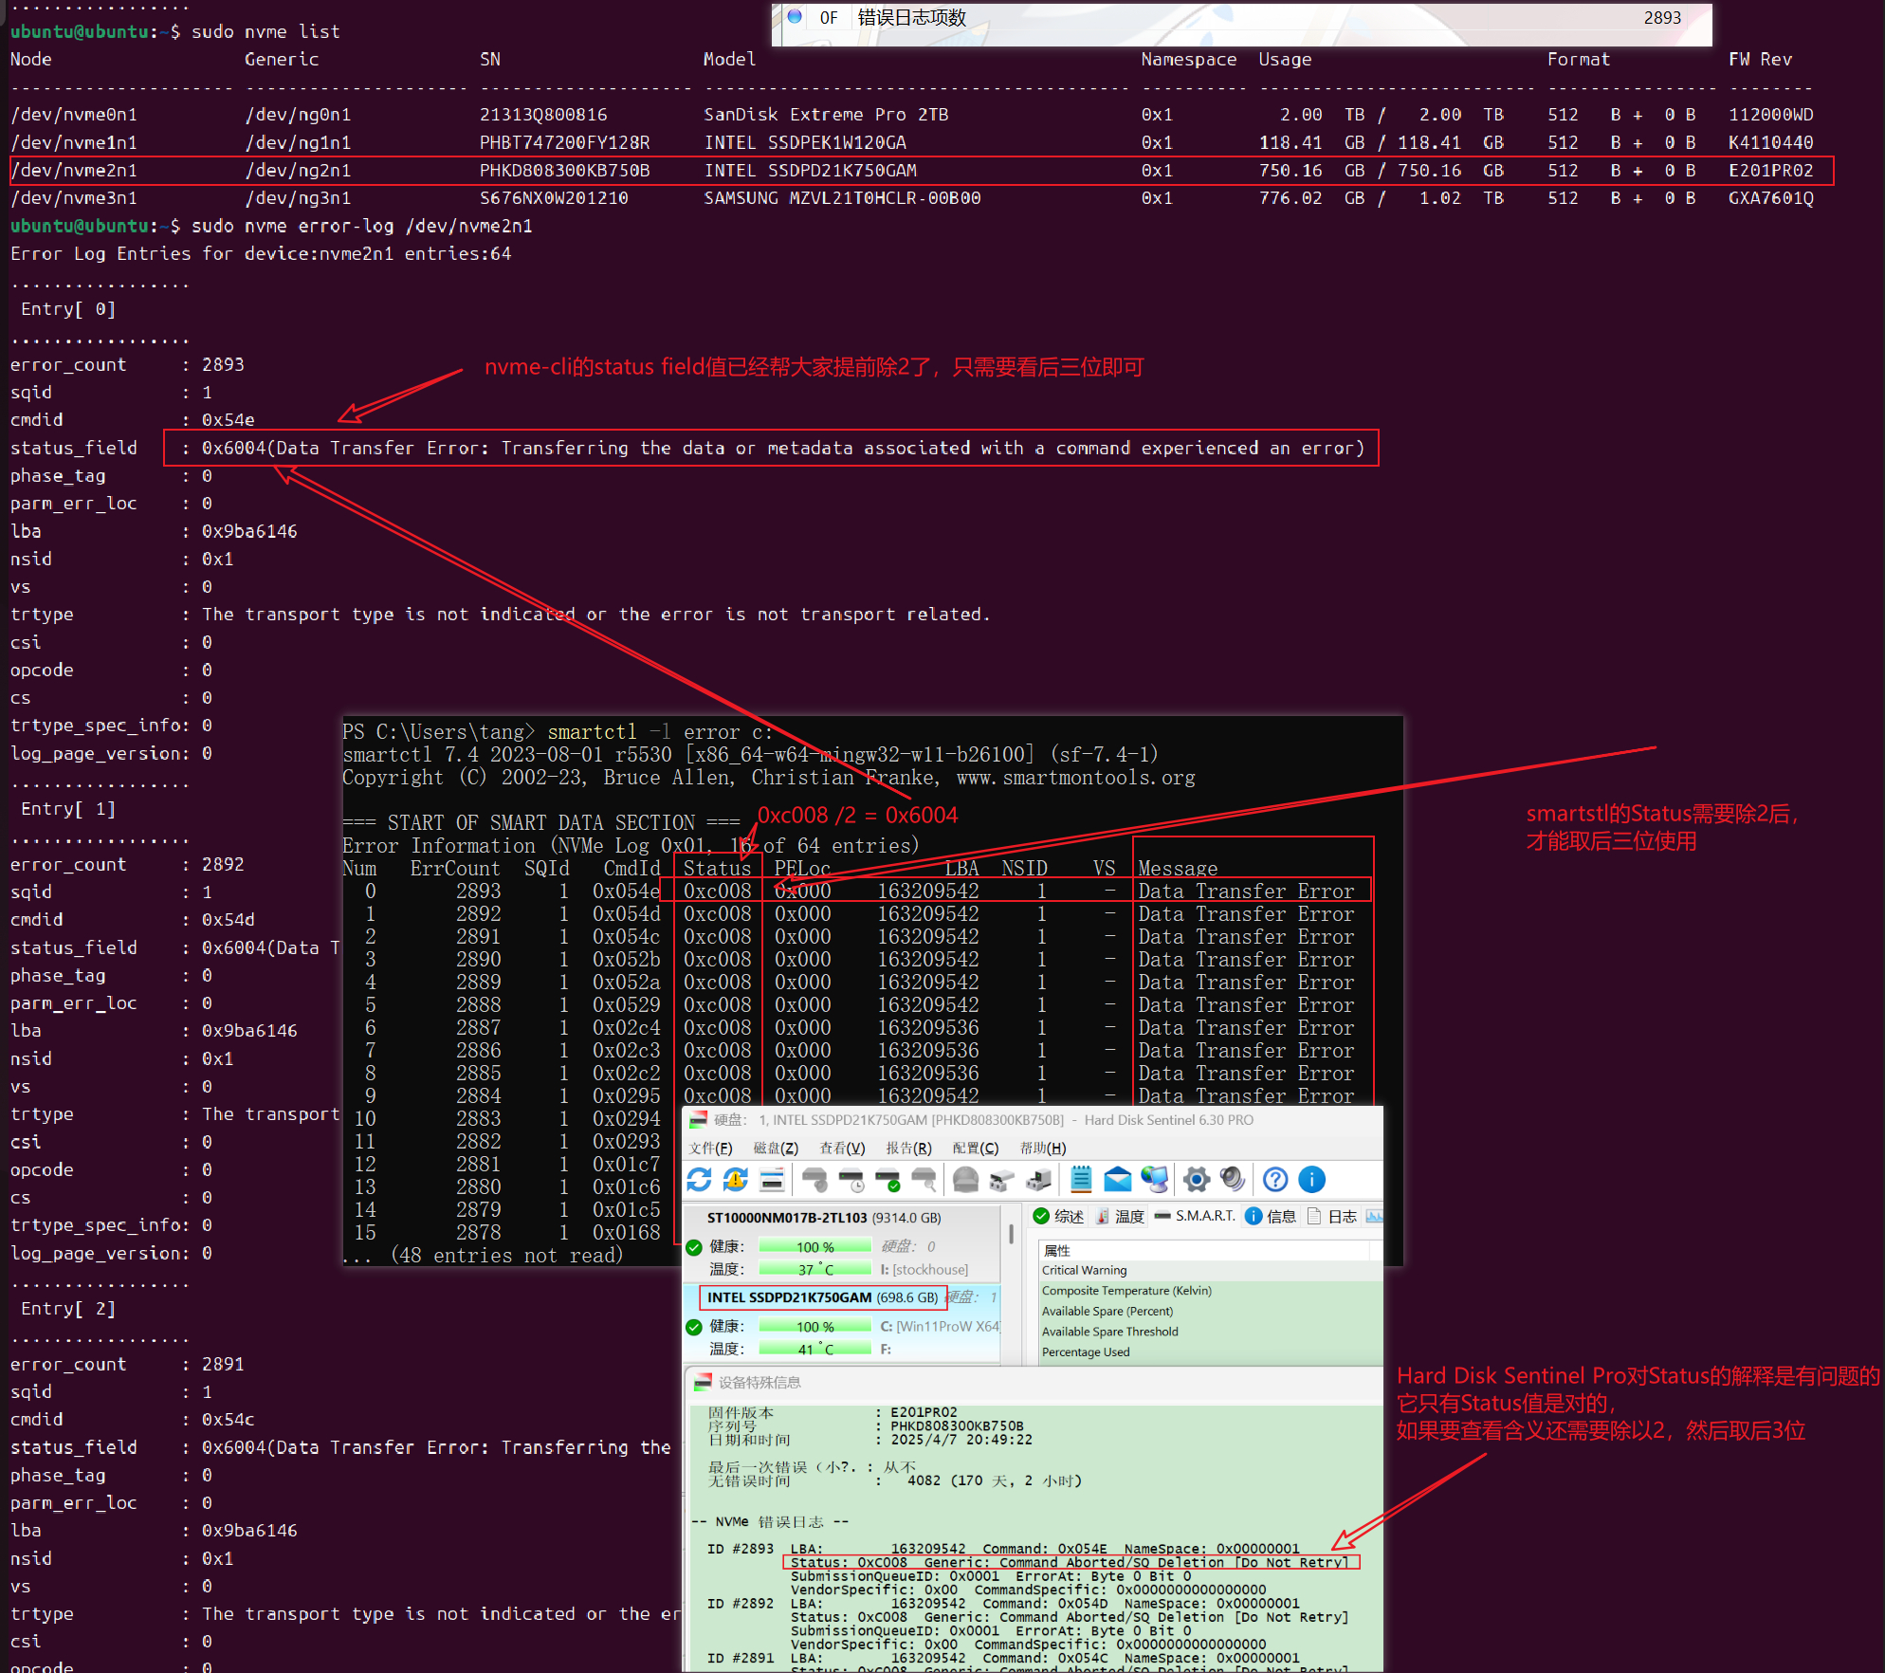This screenshot has width=1885, height=1673.
Task: Click the blue question-mark help icon
Action: tap(1275, 1179)
